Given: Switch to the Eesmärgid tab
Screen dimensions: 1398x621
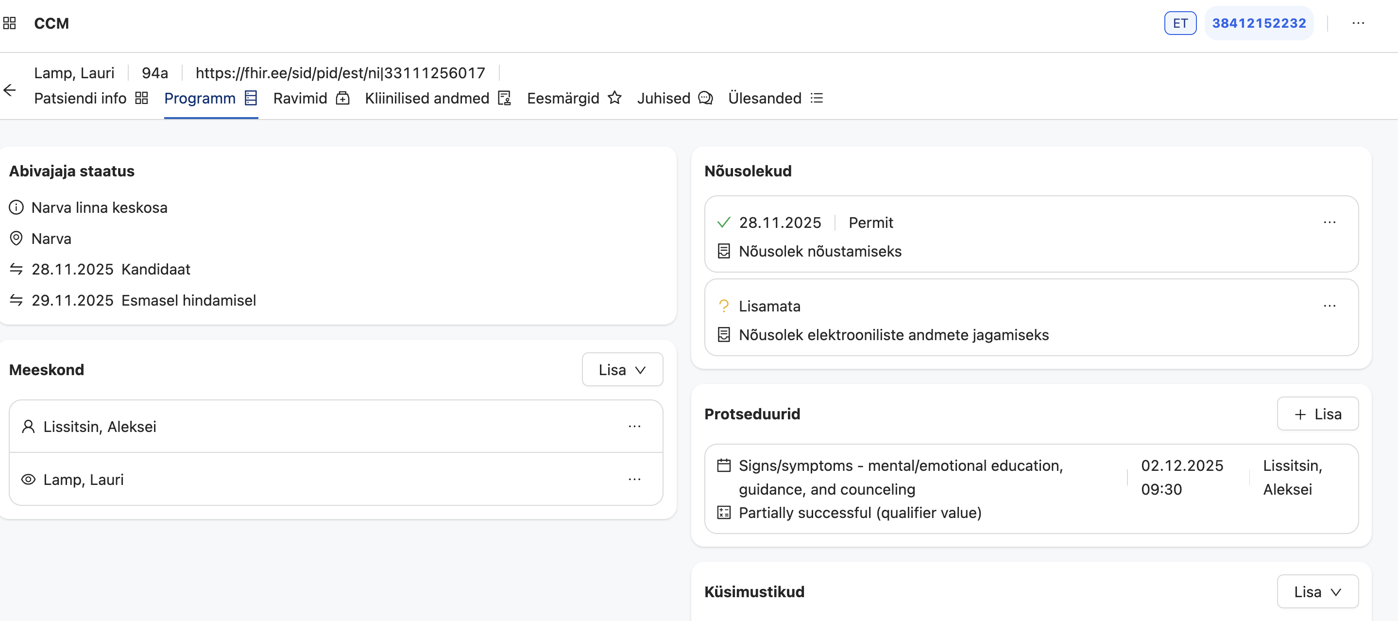Looking at the screenshot, I should coord(563,98).
